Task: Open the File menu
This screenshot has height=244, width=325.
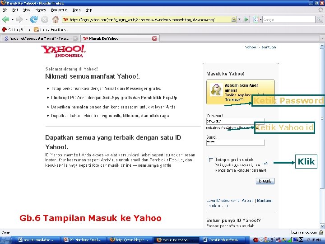Action: pyautogui.click(x=5, y=10)
